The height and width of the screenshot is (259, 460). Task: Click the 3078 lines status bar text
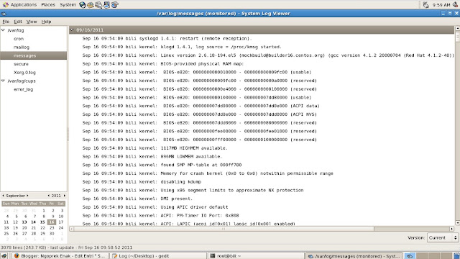click(66, 247)
